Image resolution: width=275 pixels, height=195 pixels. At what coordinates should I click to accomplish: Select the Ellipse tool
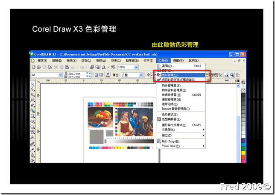[x=32, y=121]
